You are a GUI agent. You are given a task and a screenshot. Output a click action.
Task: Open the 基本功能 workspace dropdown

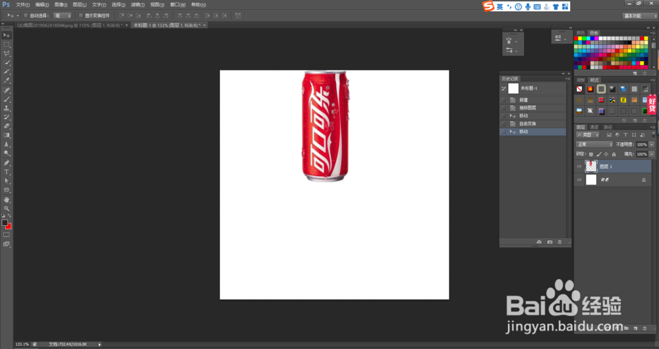pyautogui.click(x=639, y=16)
